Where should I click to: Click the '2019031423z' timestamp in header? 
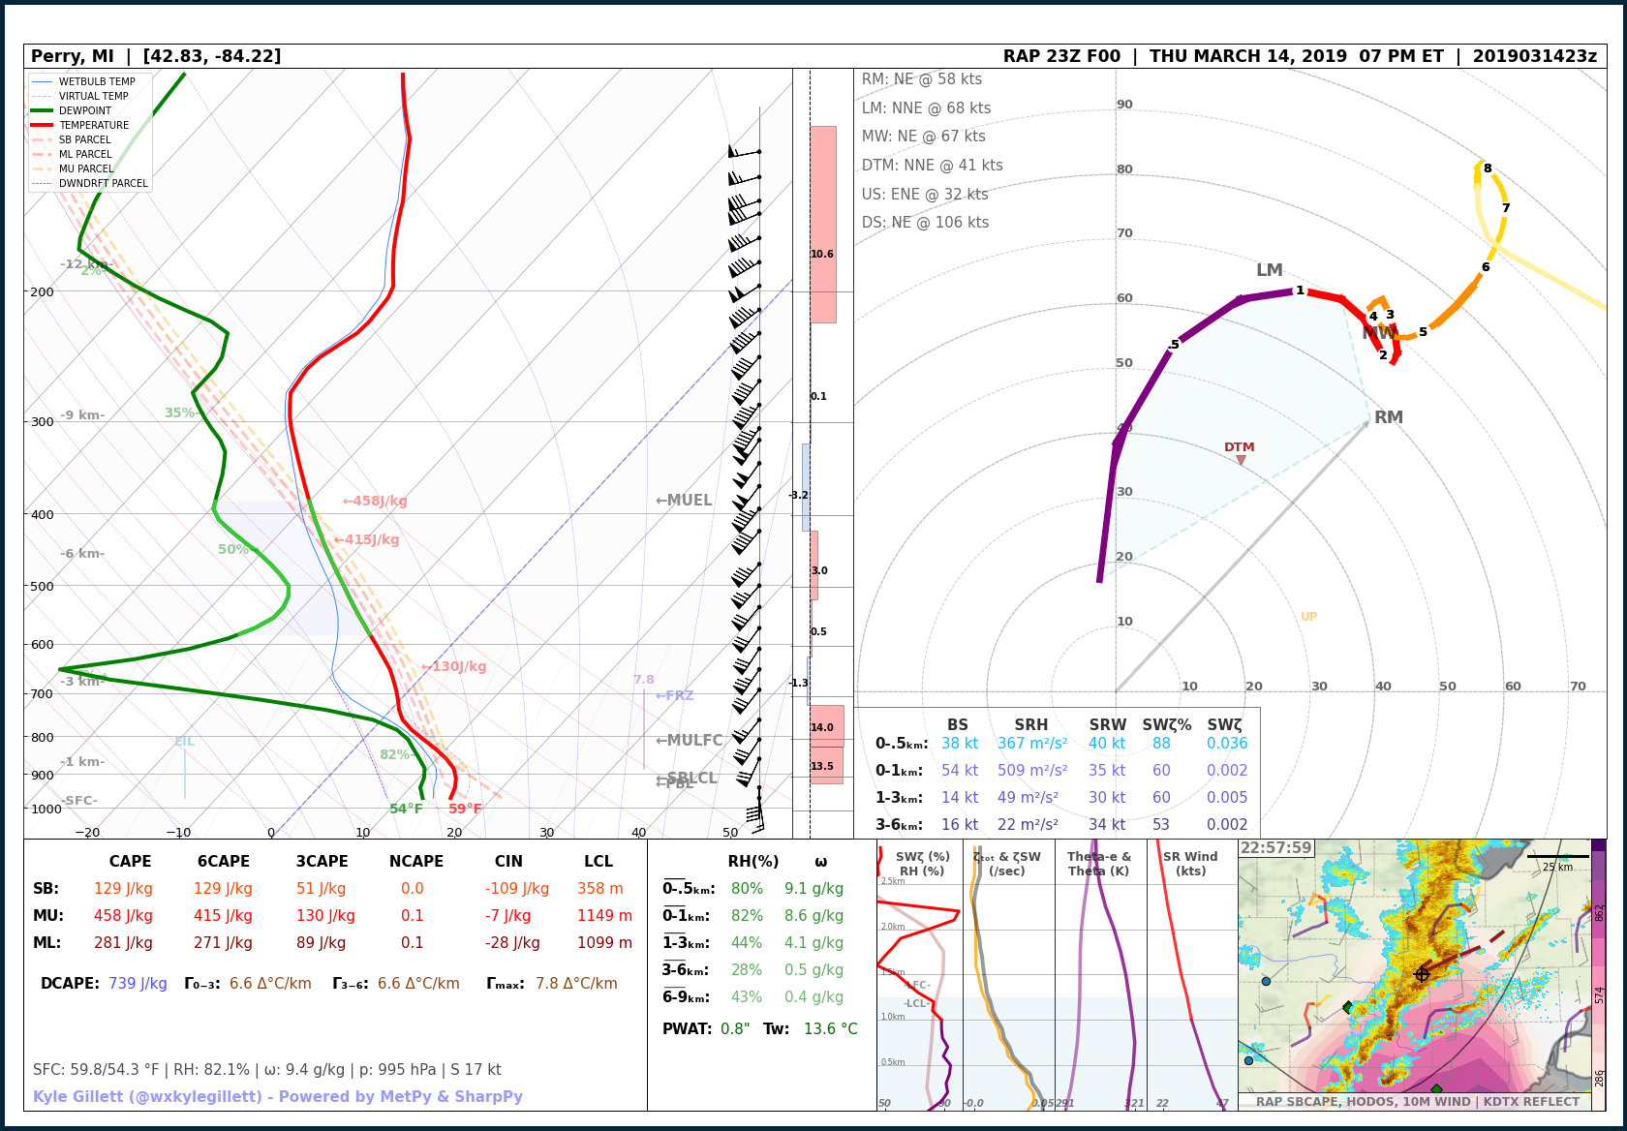pyautogui.click(x=1535, y=56)
